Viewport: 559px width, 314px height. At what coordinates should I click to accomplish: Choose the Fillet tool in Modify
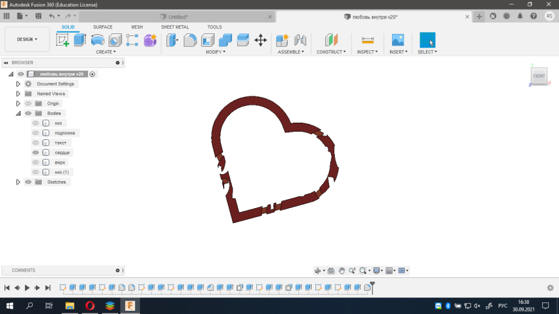[190, 40]
